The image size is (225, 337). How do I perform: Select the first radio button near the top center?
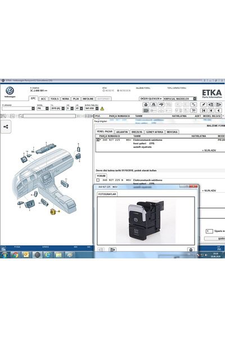103,90
